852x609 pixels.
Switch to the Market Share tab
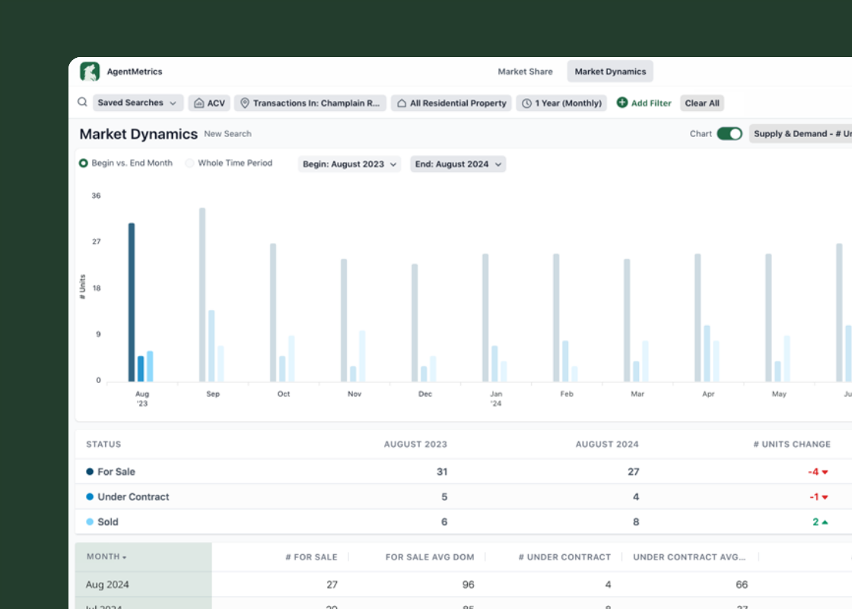point(525,72)
